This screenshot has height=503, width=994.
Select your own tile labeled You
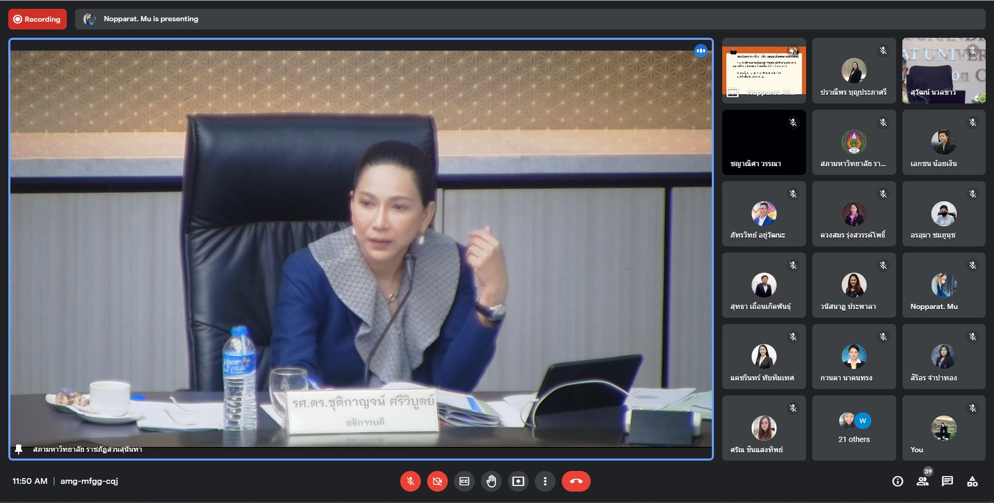(943, 428)
